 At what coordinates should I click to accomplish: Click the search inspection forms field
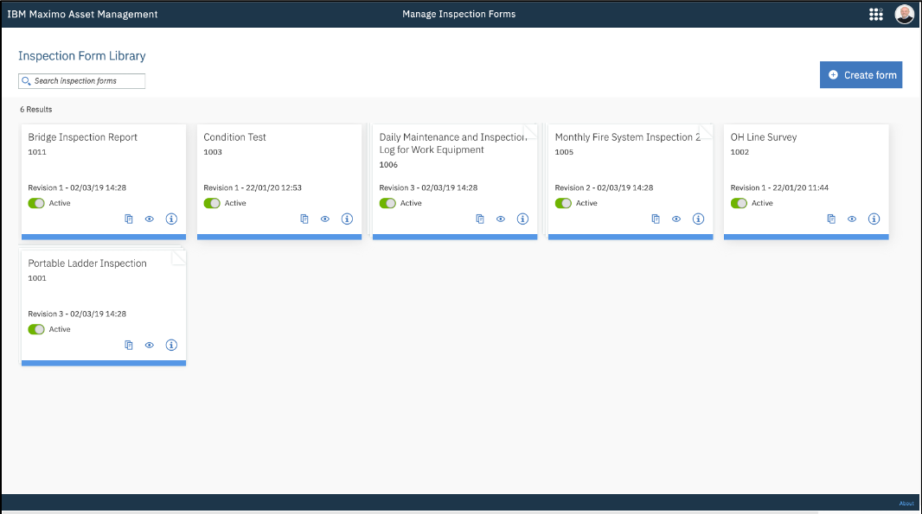pos(81,80)
